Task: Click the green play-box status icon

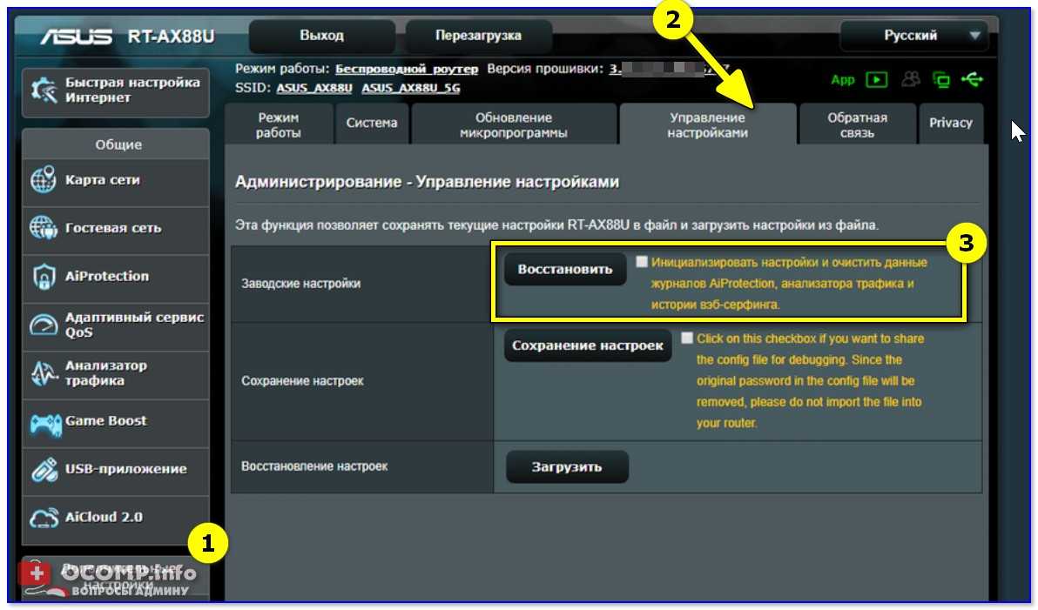Action: pyautogui.click(x=877, y=80)
